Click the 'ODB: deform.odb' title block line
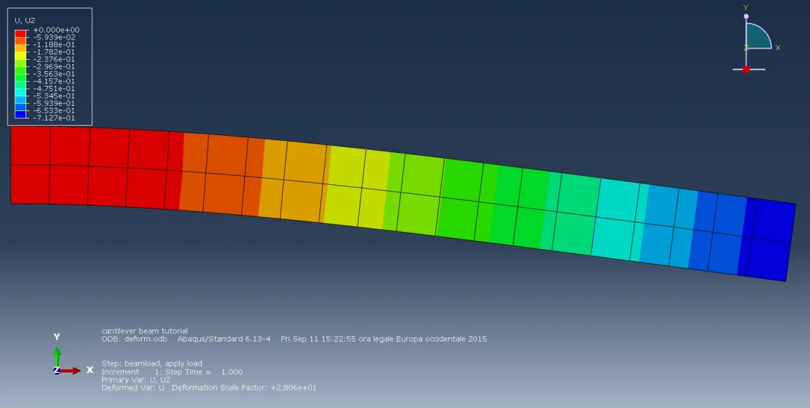The image size is (810, 408). click(x=134, y=339)
